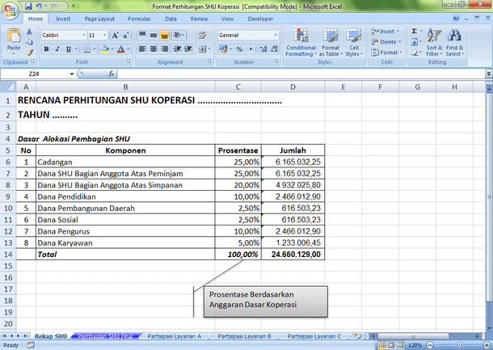Click the insert function fx button
493x350 pixels.
(x=111, y=74)
